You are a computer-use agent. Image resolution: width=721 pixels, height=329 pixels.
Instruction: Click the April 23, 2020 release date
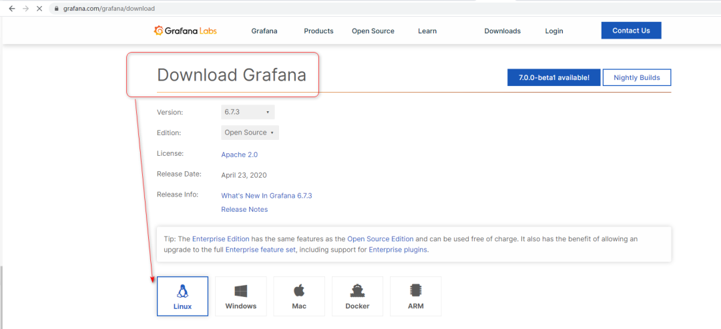[x=244, y=175]
